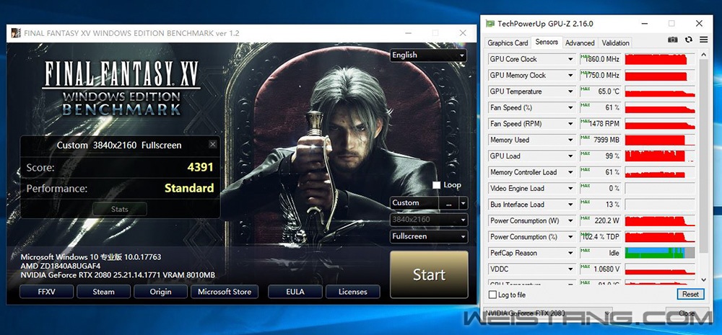Viewport: 722px width, 335px height.
Task: Go to the Validation tab
Action: coord(615,43)
